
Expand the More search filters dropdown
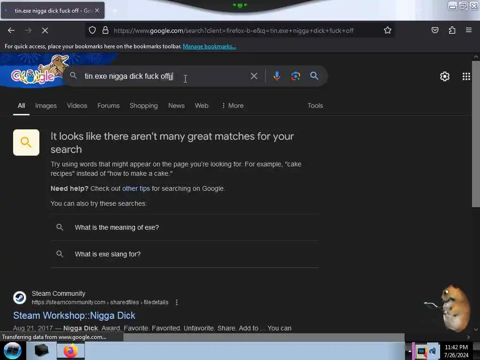tap(232, 105)
